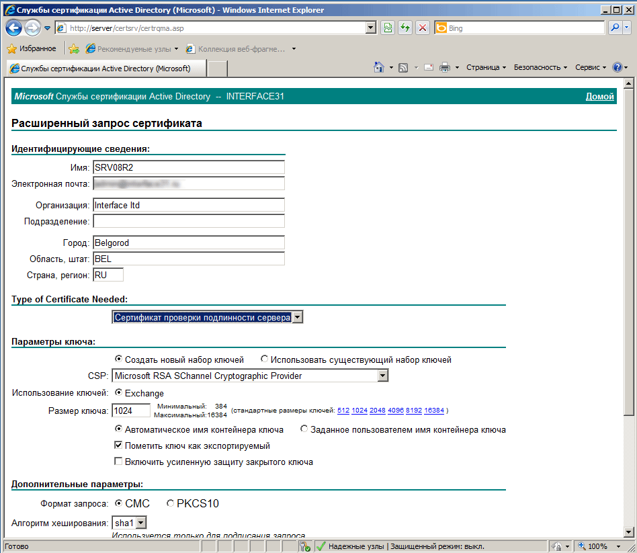Click the Подразделение input field
637x553 pixels.
tap(189, 222)
